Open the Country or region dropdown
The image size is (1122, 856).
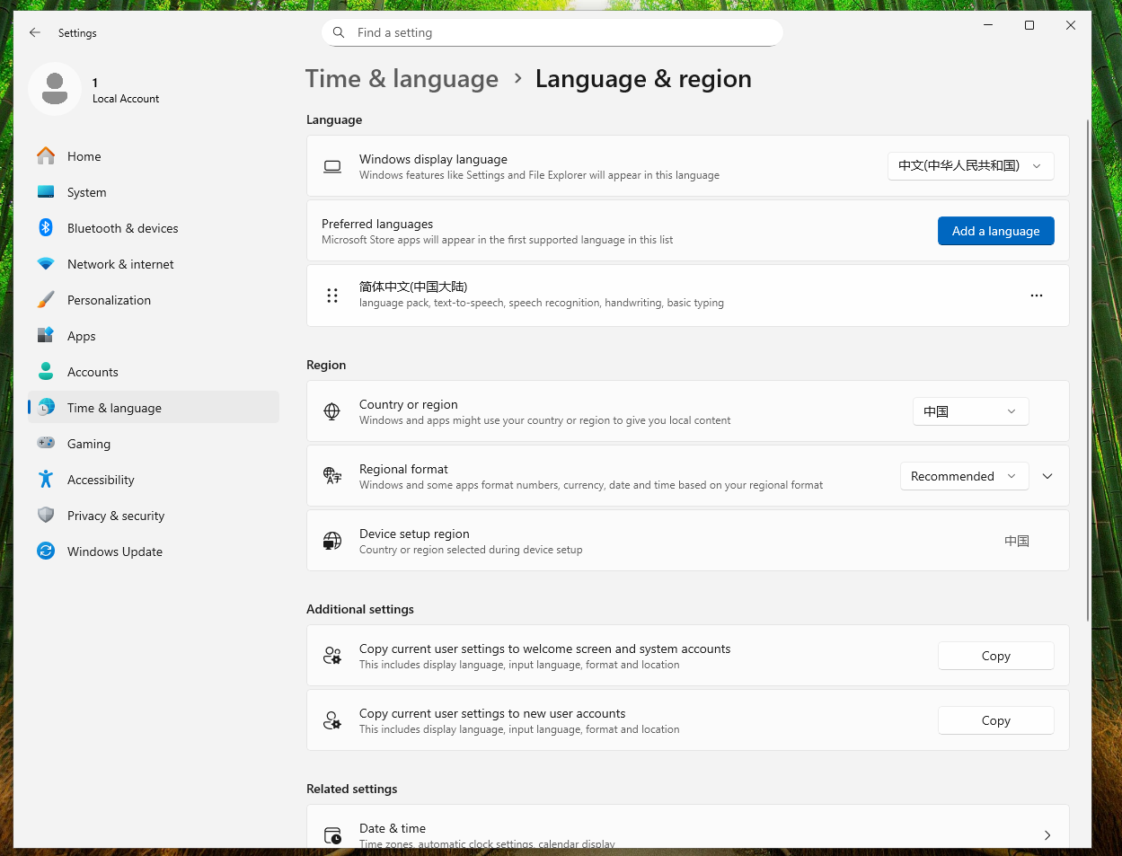coord(971,411)
